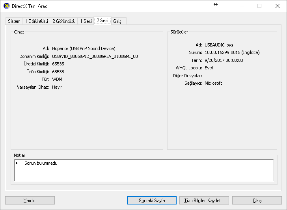Viewport: 287px width, 210px height.
Task: Switch to the Sistem tab
Action: click(14, 21)
